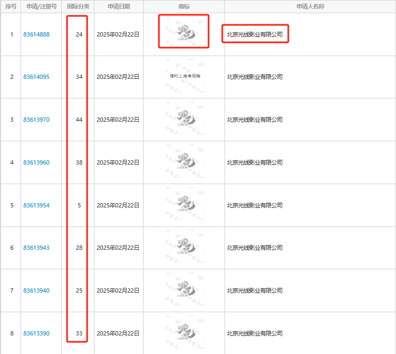Open the 哪吒之魔童闹海 trademark image
396x354 pixels.
184,77
